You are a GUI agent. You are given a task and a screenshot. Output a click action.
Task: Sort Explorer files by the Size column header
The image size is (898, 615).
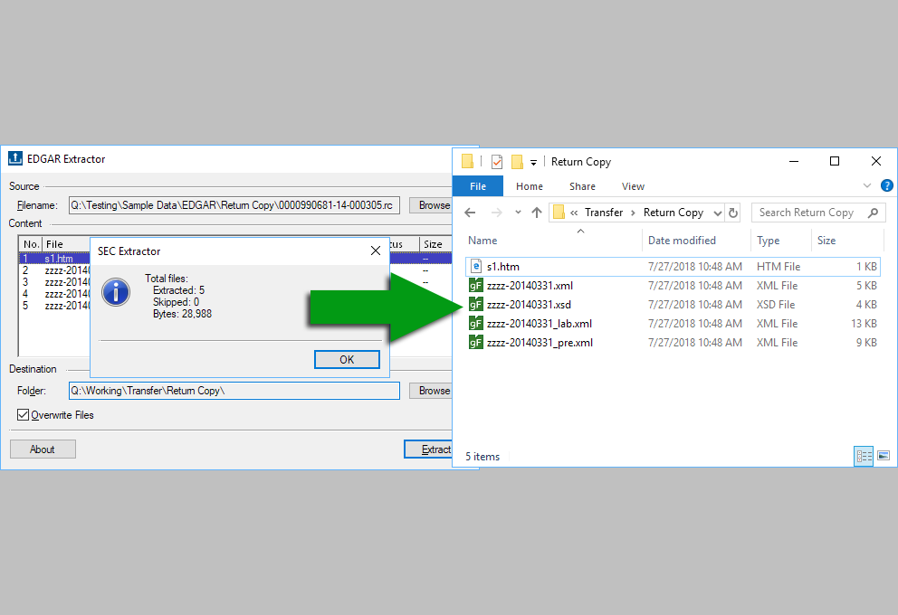847,241
